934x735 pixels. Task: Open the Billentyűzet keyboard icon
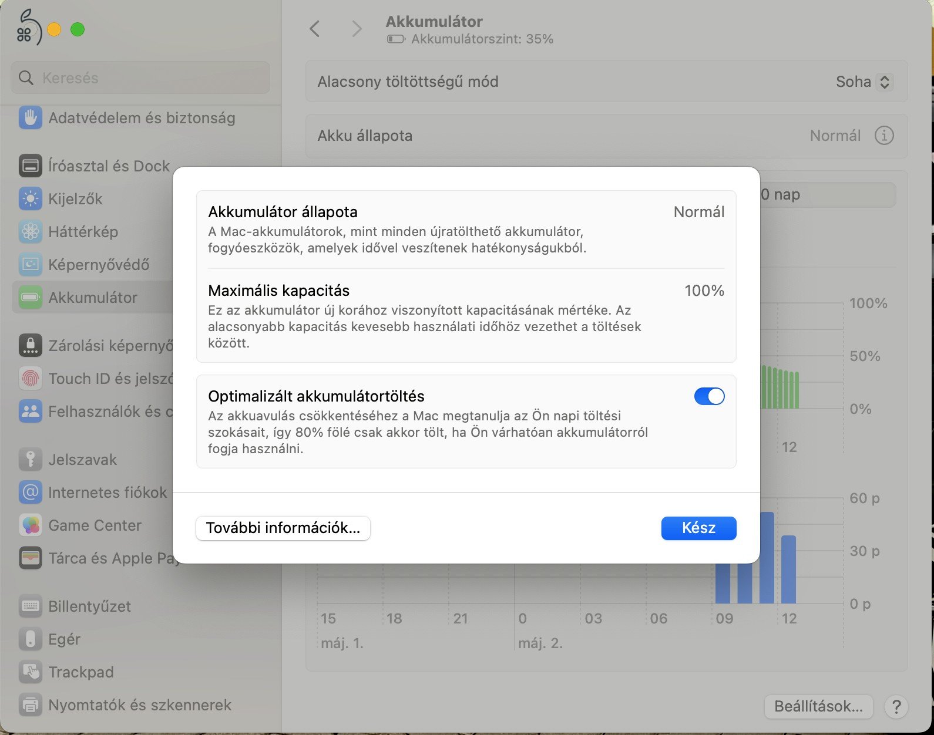click(x=30, y=606)
